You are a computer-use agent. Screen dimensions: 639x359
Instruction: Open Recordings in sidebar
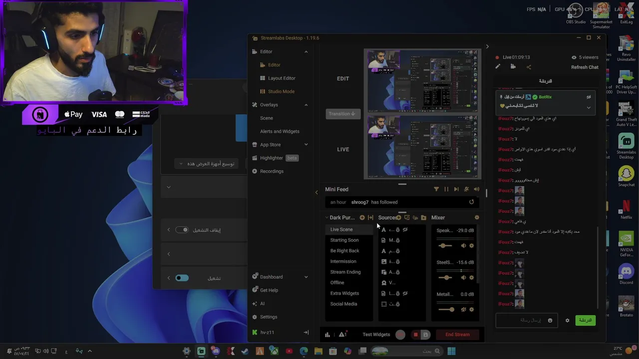coord(268,172)
